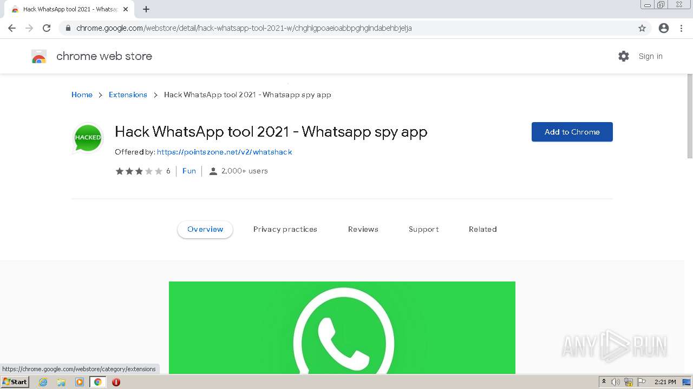This screenshot has width=693, height=389.
Task: Open Web Store settings gear
Action: (624, 56)
